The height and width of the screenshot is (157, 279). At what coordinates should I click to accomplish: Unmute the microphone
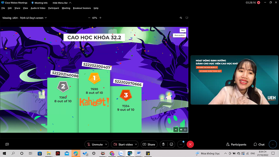click(95, 144)
